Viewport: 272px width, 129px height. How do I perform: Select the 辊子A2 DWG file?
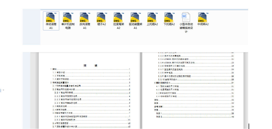[x=102, y=19]
